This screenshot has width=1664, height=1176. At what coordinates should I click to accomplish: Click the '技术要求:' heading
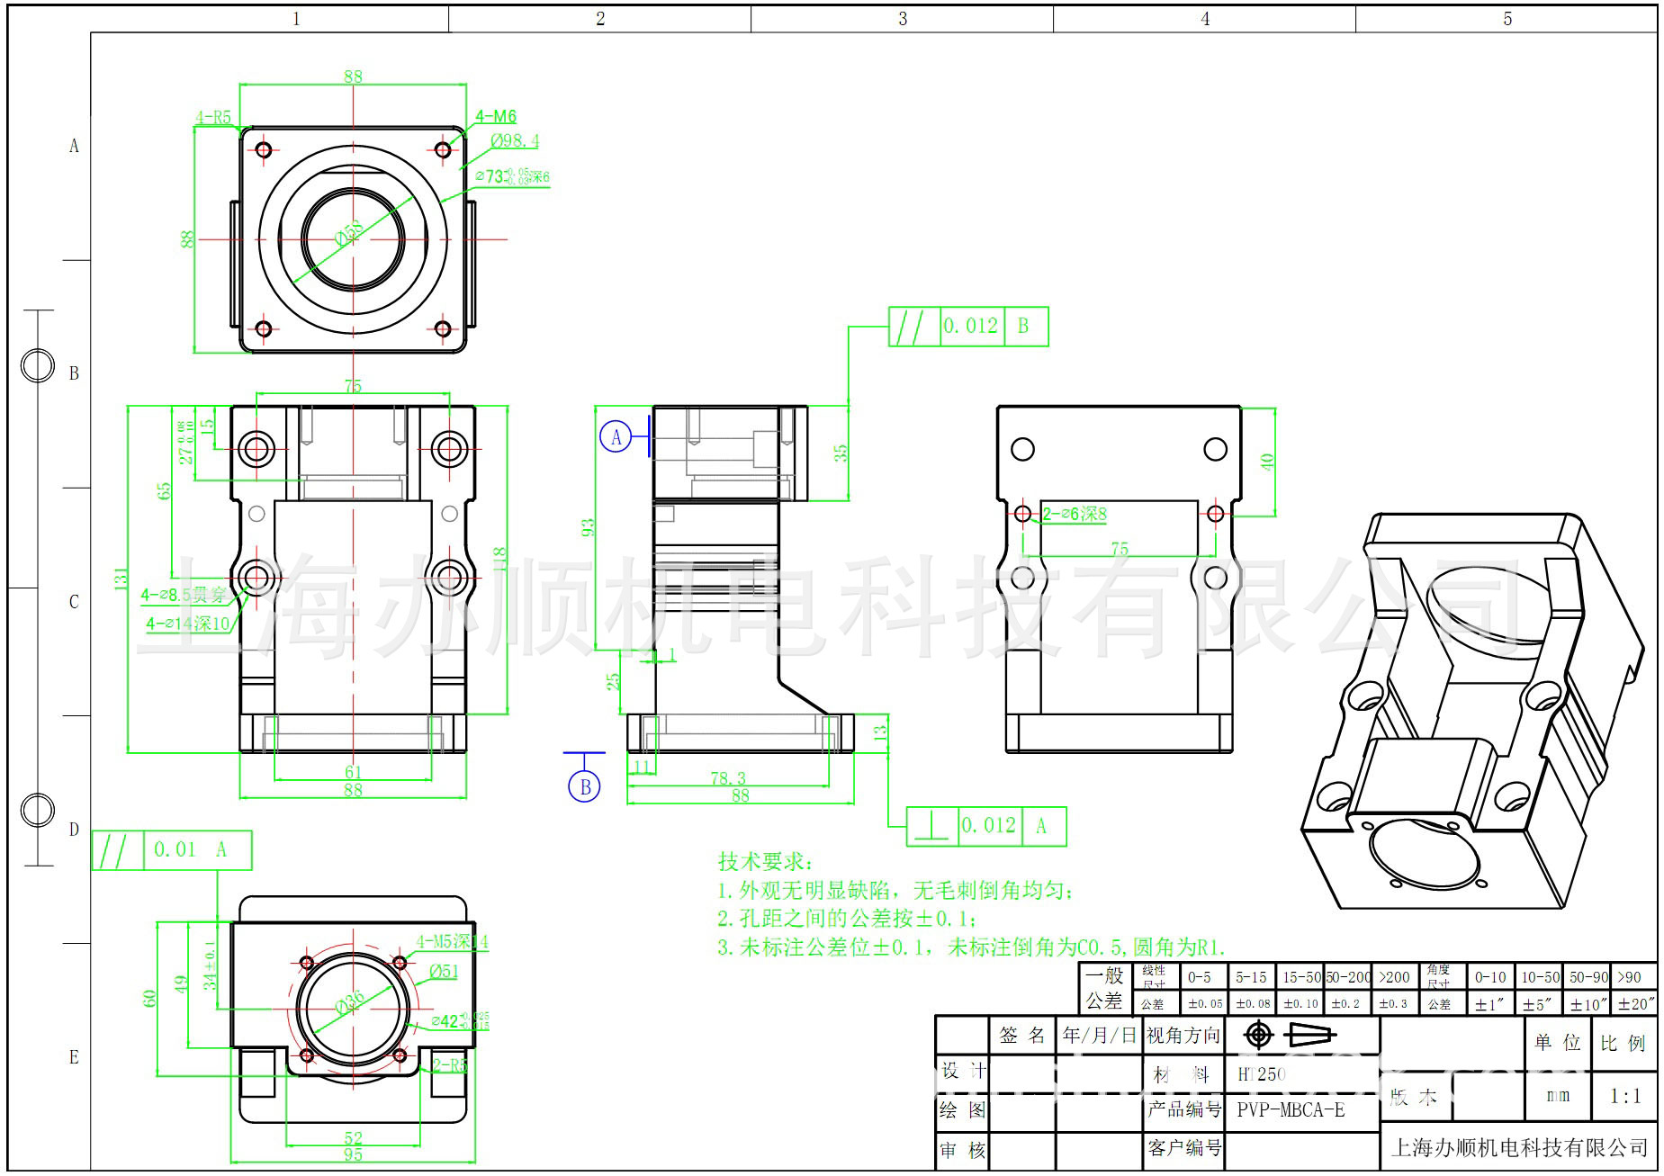(765, 862)
